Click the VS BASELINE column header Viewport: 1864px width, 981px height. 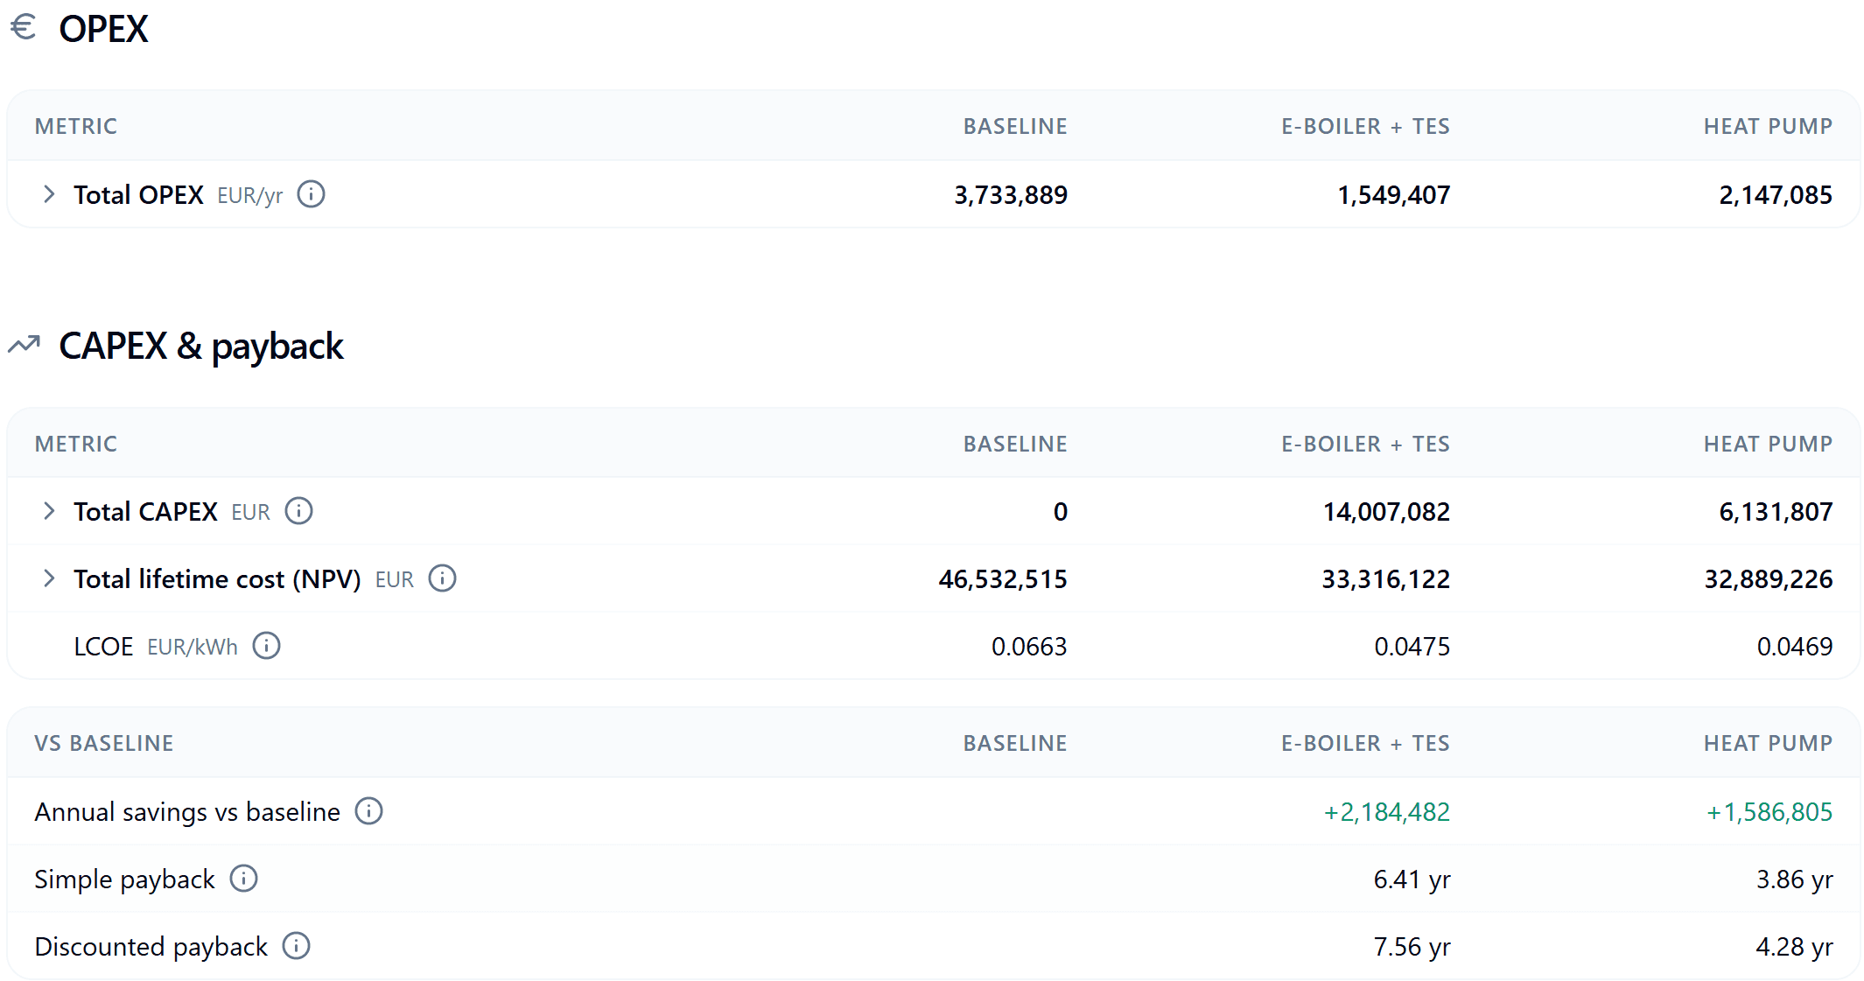pyautogui.click(x=104, y=743)
